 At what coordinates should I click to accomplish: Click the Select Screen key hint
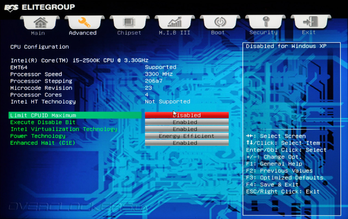click(276, 136)
